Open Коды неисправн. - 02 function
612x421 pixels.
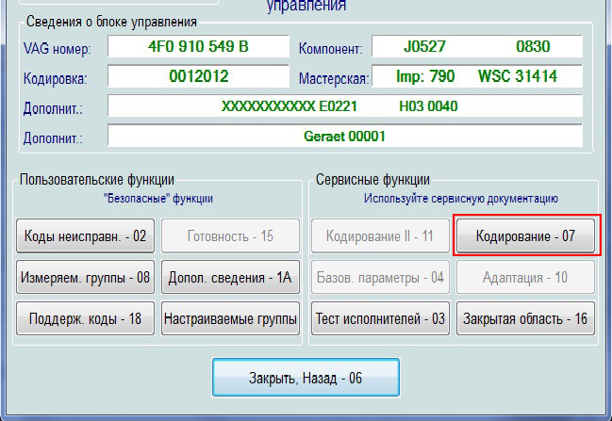[x=85, y=235]
